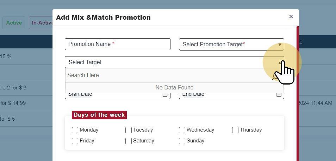Viewport: 336px width, 161px height.
Task: Enable the Tuesday checkbox
Action: (129, 130)
